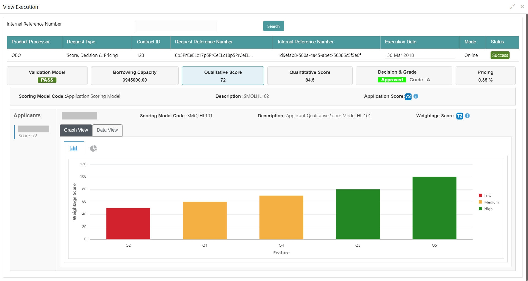
Task: Select the Pricing tile
Action: (485, 76)
